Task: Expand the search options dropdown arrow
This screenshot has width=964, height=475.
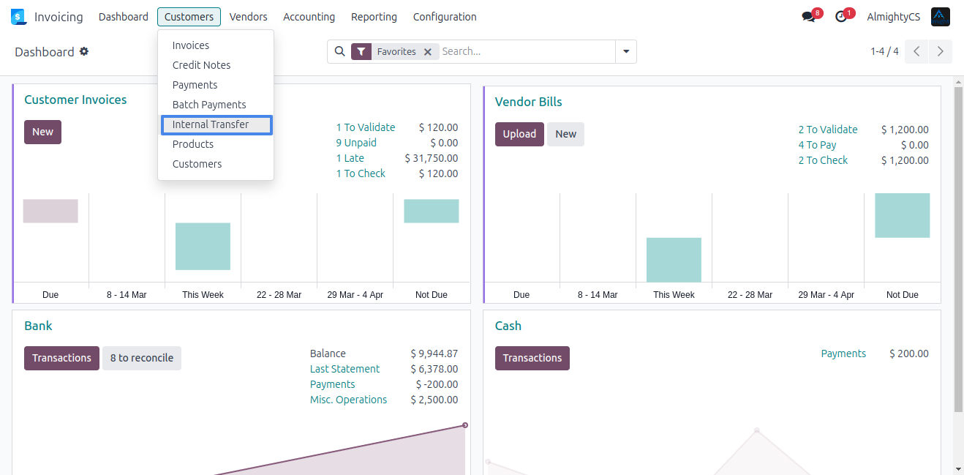Action: (x=626, y=51)
